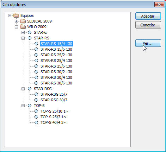Click circle icon of TOP-S 25/7 1~
166x152 pixels.
(x=36, y=117)
